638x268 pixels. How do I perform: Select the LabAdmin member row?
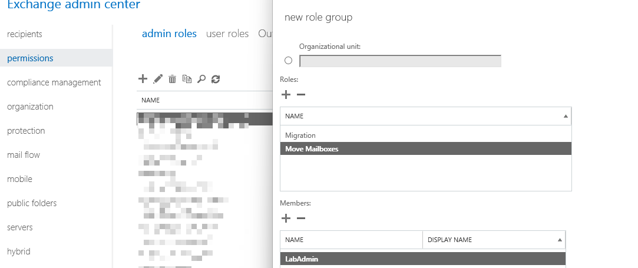[423, 259]
